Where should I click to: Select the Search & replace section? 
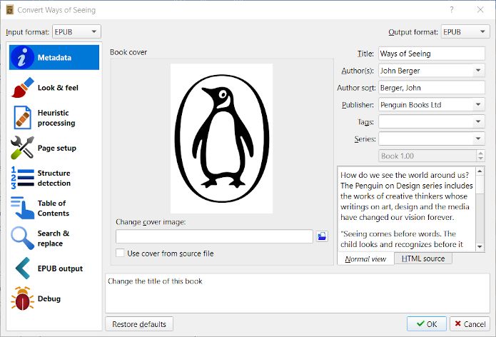point(54,238)
